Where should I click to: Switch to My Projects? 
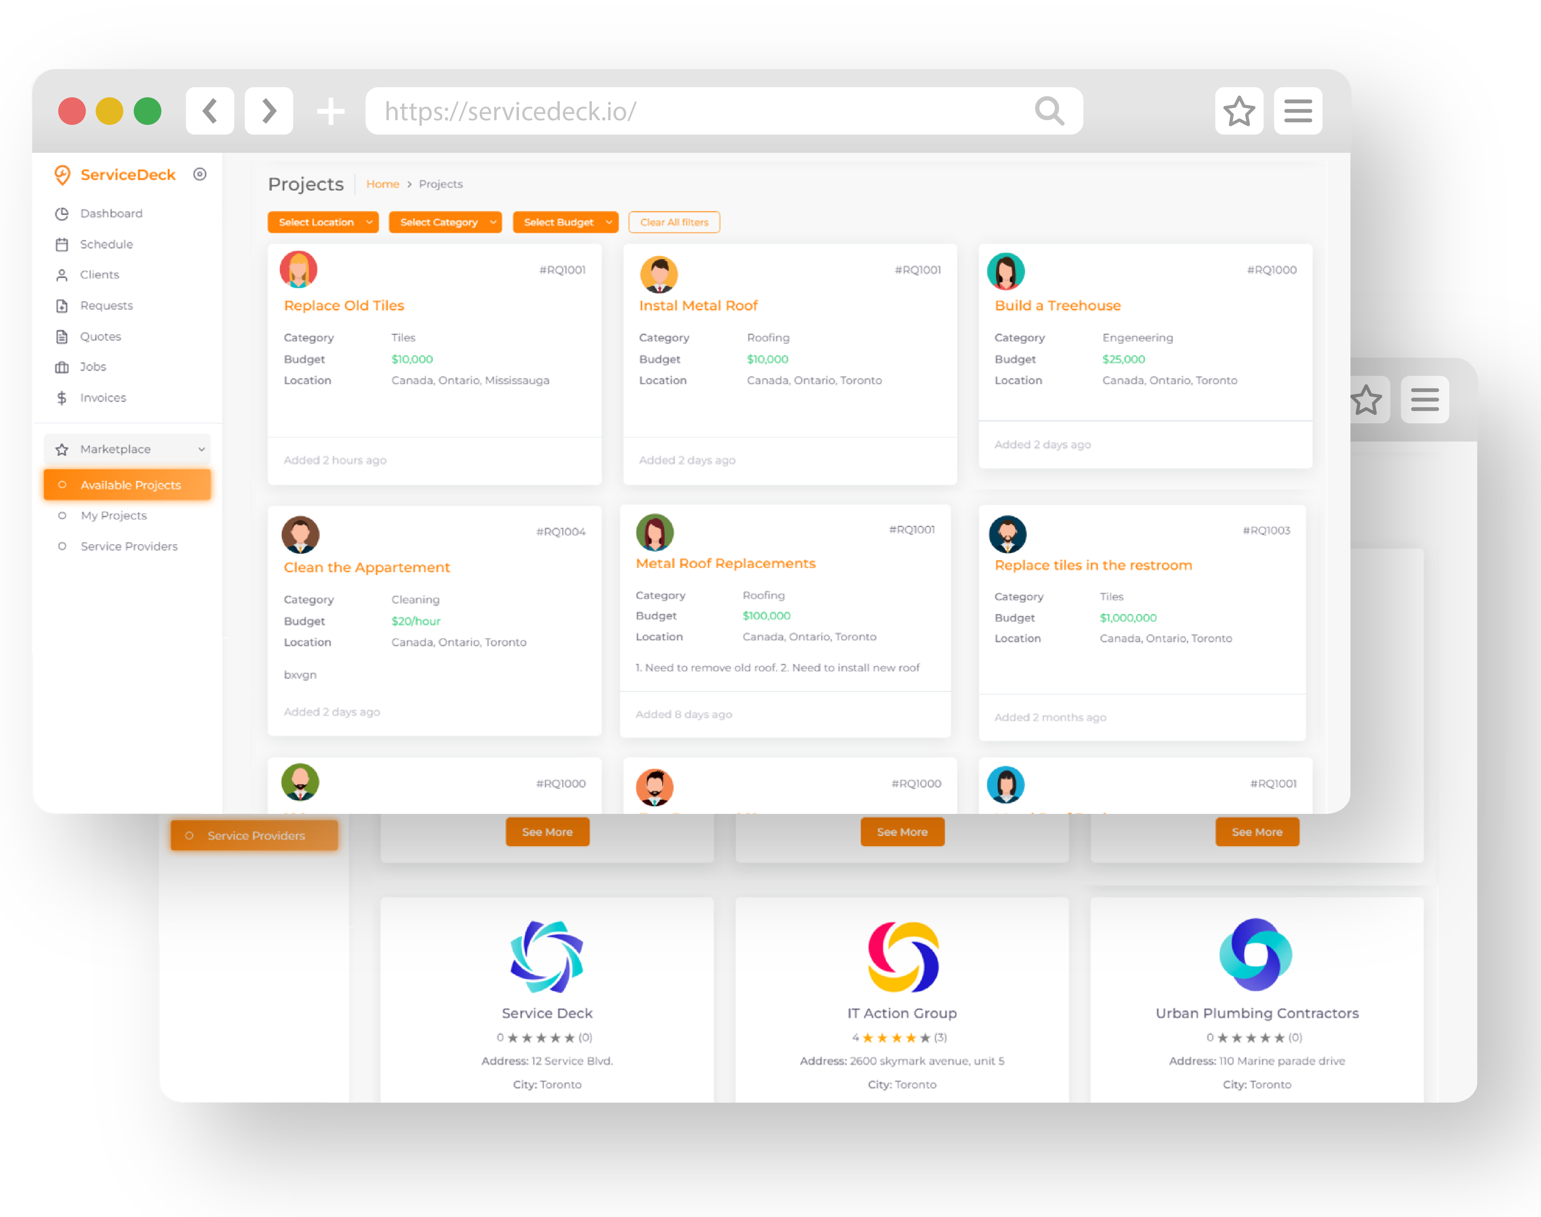pos(113,515)
